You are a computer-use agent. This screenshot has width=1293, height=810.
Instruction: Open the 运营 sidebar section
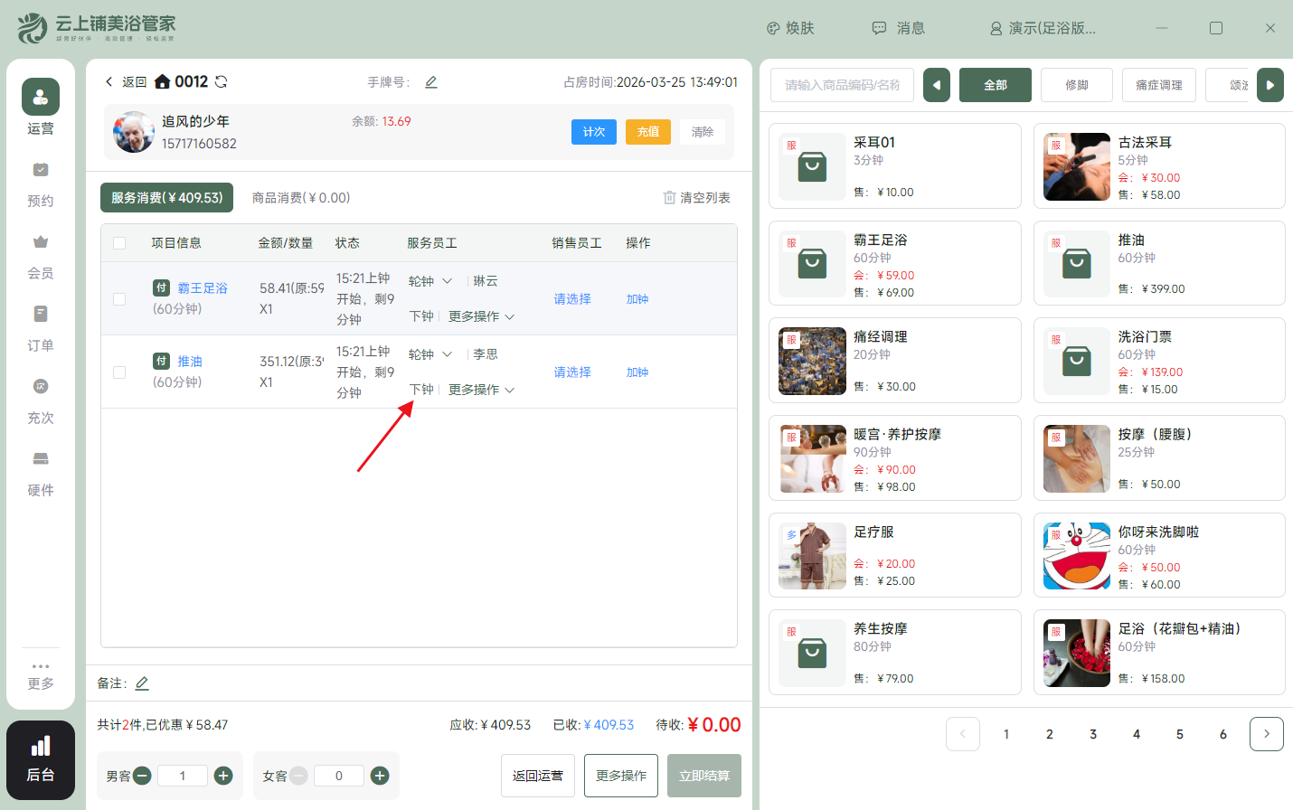(x=40, y=107)
